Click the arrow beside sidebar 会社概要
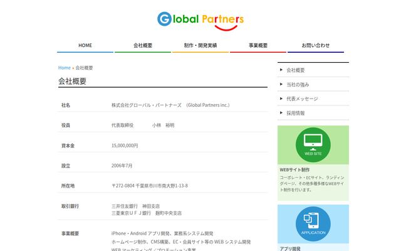This screenshot has width=401, height=251. coord(281,70)
